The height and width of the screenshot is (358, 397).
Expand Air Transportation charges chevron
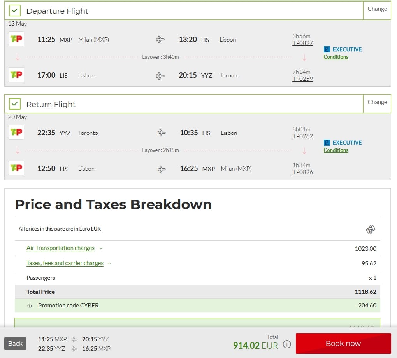pyautogui.click(x=101, y=248)
